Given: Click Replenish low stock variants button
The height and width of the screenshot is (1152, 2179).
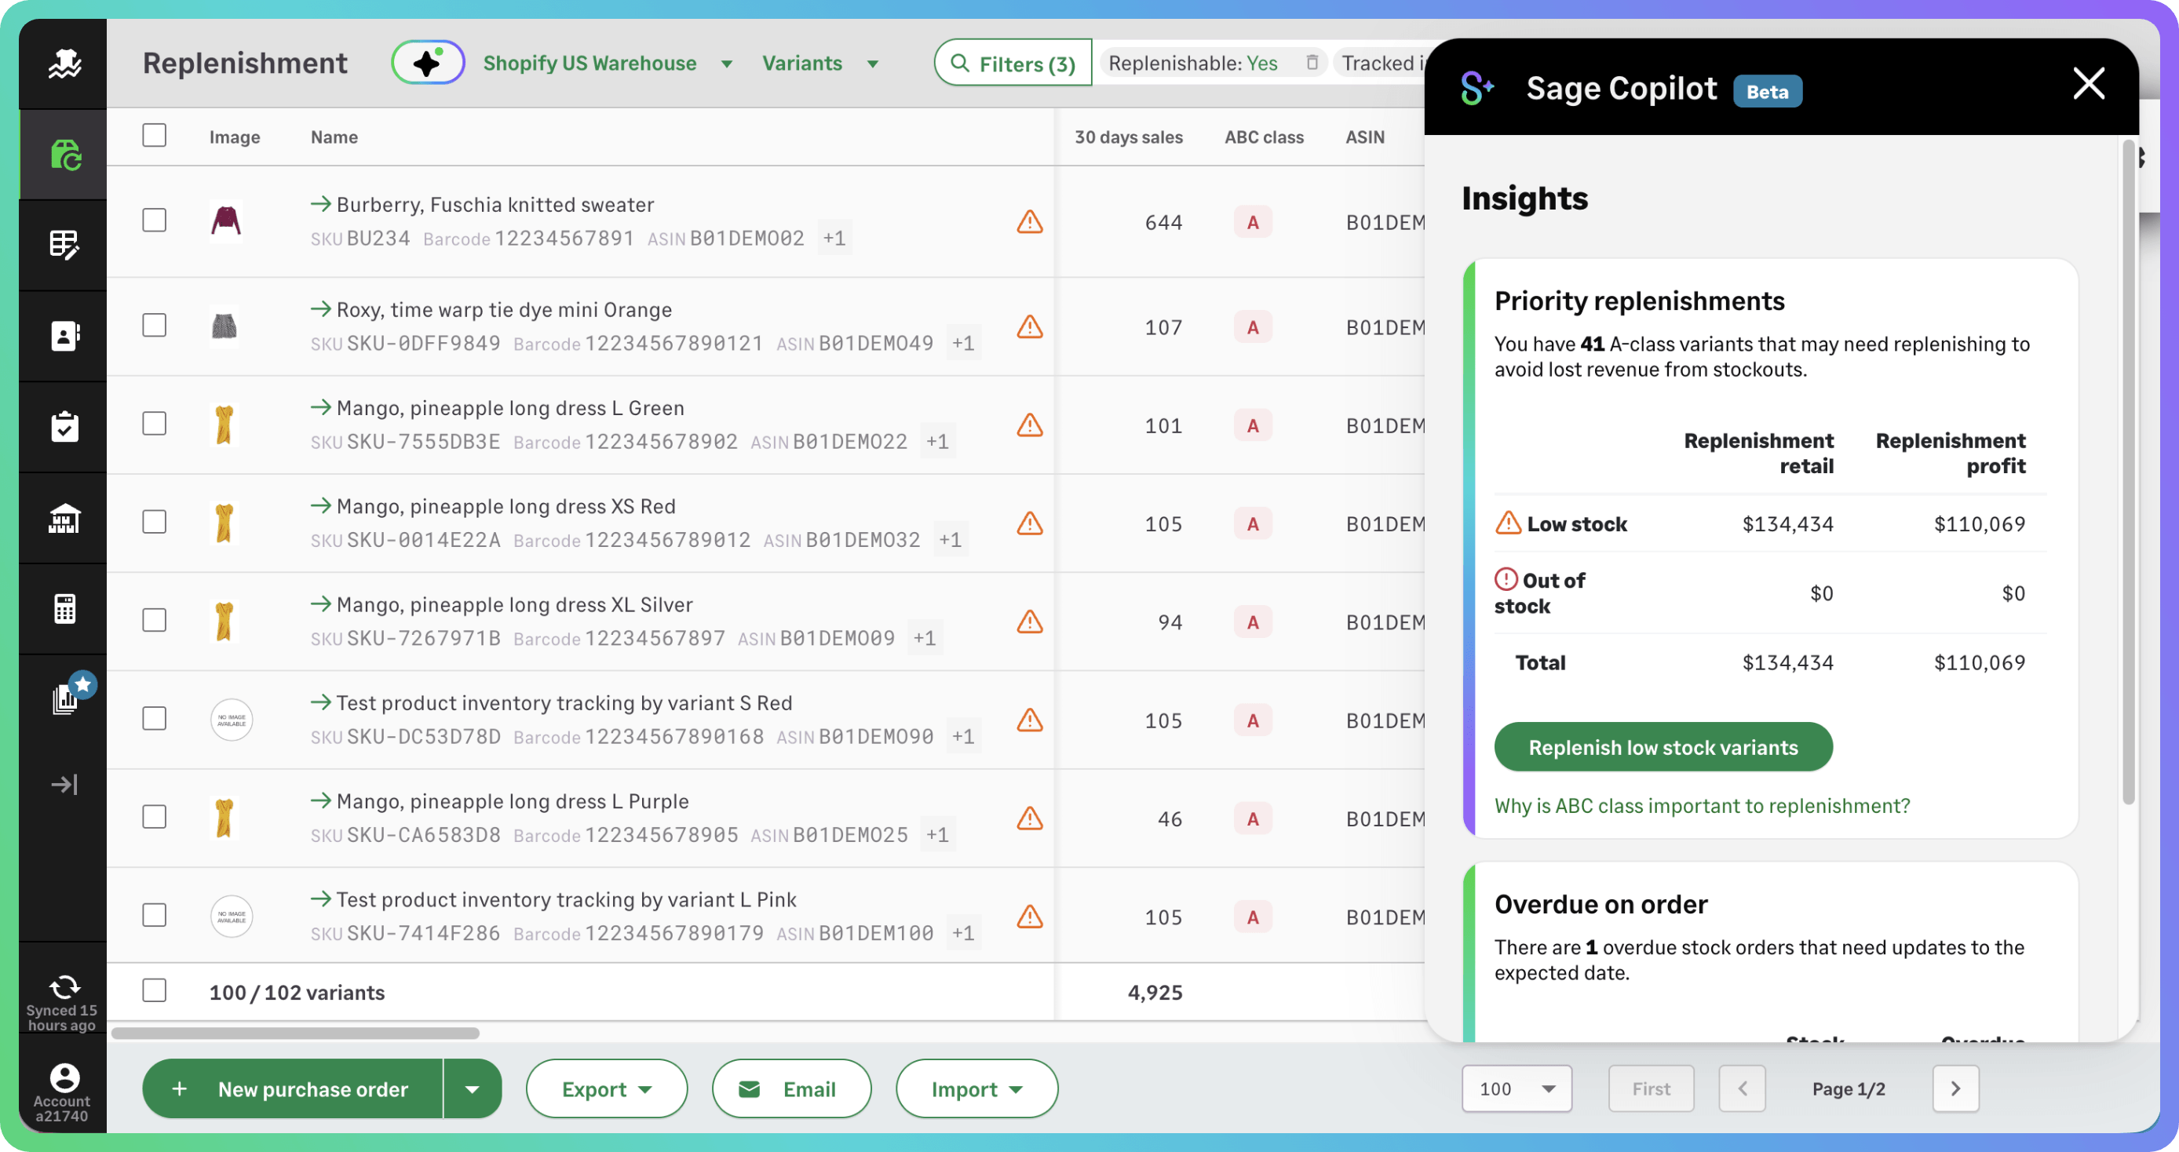Looking at the screenshot, I should pos(1663,747).
